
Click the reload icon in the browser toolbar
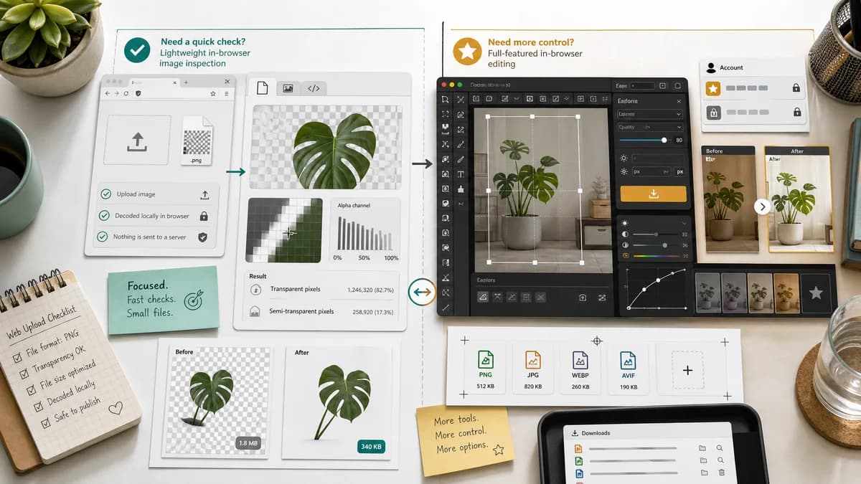pyautogui.click(x=126, y=94)
